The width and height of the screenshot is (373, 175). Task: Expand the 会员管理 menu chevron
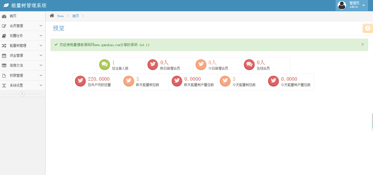41,26
